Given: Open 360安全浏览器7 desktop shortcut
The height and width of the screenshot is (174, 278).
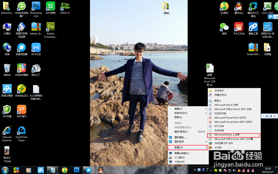Looking at the screenshot, I should click(x=21, y=9).
